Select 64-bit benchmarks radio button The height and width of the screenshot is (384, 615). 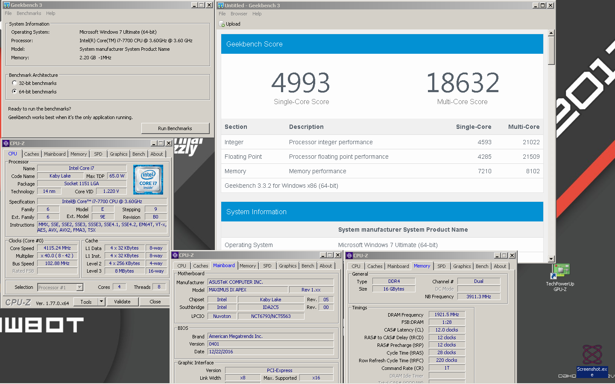pos(15,92)
